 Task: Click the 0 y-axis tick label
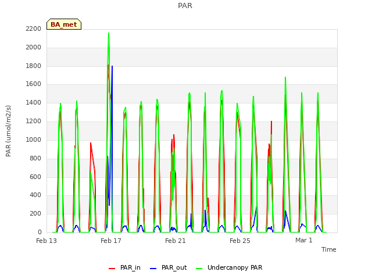[40, 232]
